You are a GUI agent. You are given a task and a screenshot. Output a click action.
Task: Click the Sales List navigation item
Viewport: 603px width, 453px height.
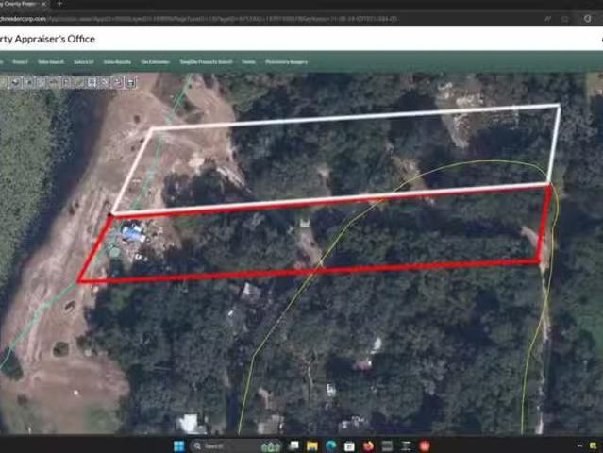click(83, 62)
